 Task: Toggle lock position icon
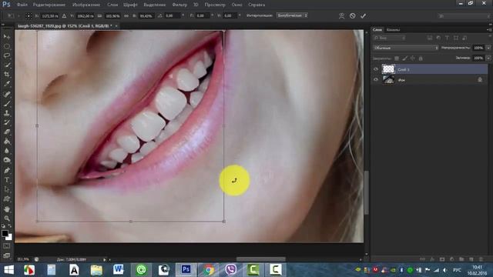pyautogui.click(x=413, y=58)
